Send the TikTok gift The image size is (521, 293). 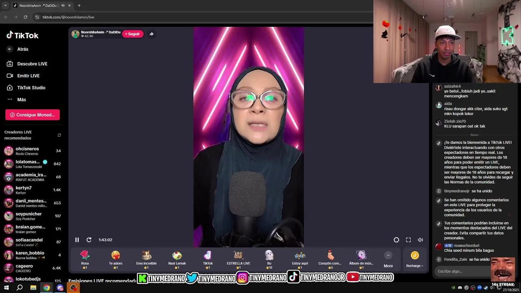point(208,260)
